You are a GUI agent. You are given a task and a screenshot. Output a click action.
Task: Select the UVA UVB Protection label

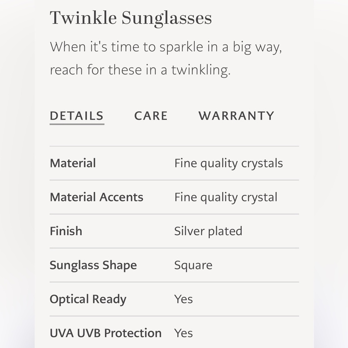(x=106, y=333)
